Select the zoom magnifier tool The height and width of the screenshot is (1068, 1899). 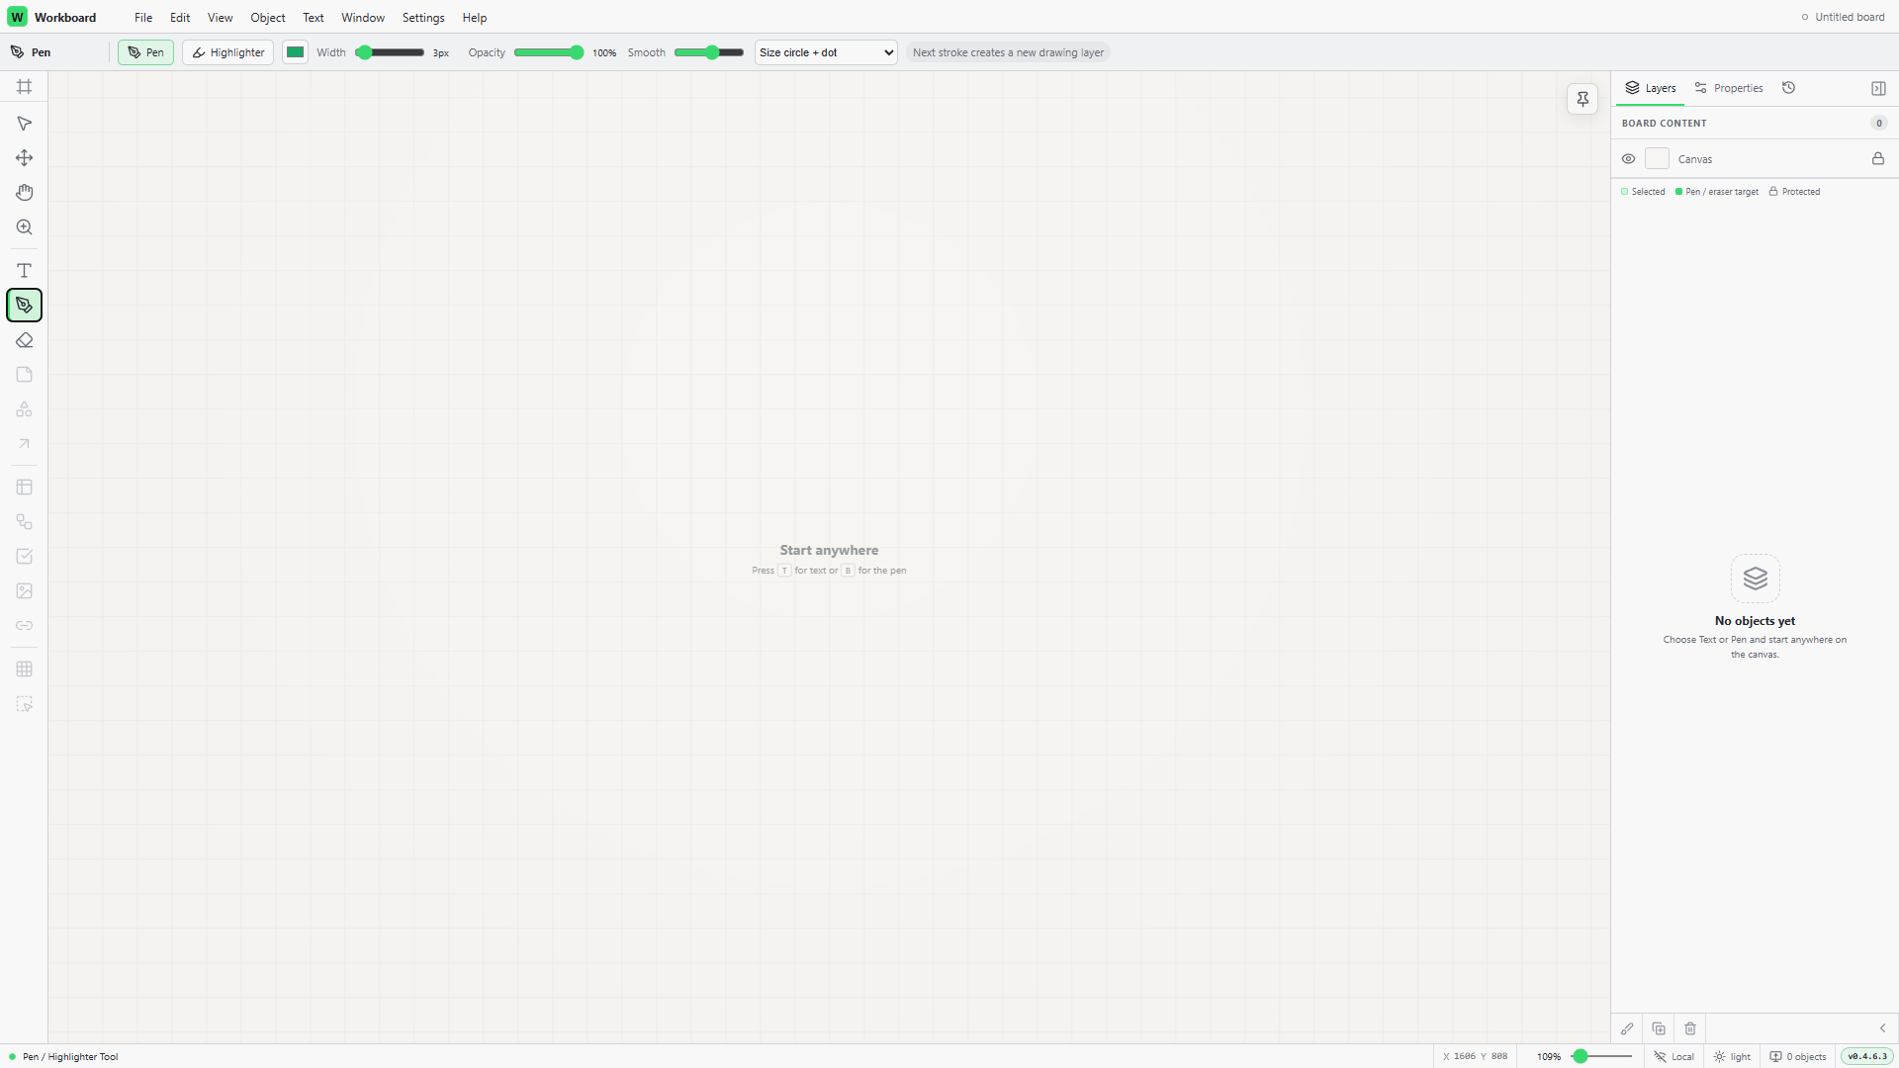(x=25, y=227)
